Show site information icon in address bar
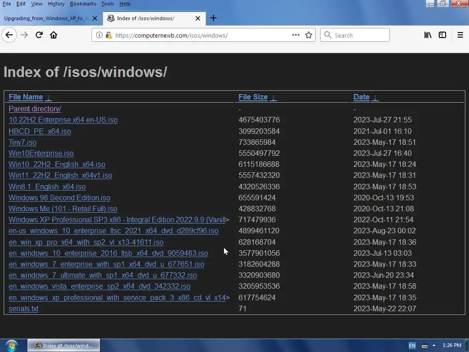The image size is (469, 352). point(99,35)
